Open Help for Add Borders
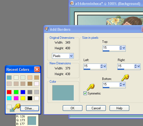Viewport: 143px width, 126px height. pyautogui.click(x=119, y=108)
